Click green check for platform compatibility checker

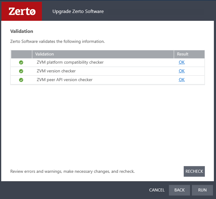21,62
